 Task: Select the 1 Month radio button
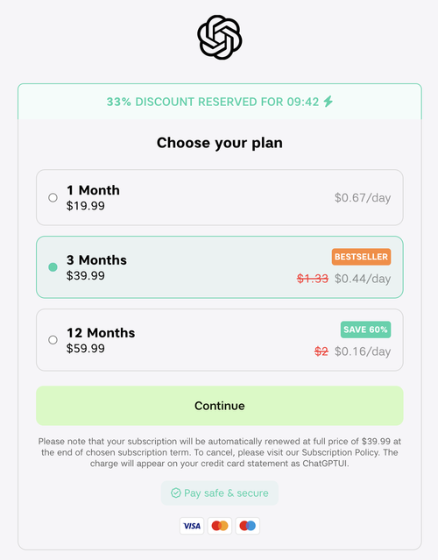(x=53, y=197)
